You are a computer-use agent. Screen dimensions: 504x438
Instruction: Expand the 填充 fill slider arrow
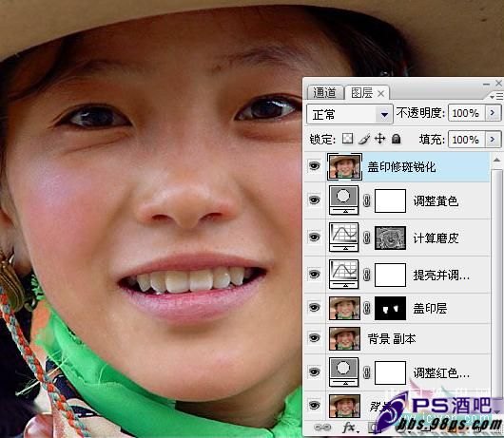point(493,139)
